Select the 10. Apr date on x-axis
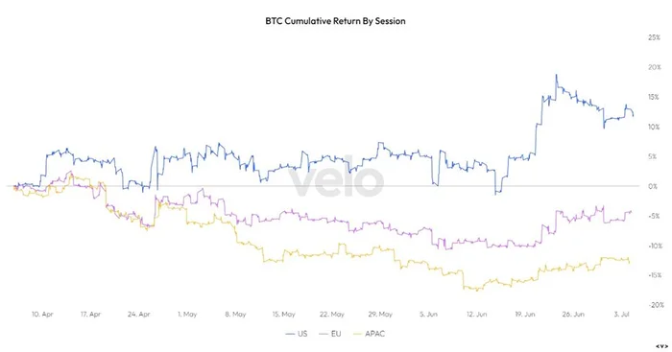 (x=42, y=315)
